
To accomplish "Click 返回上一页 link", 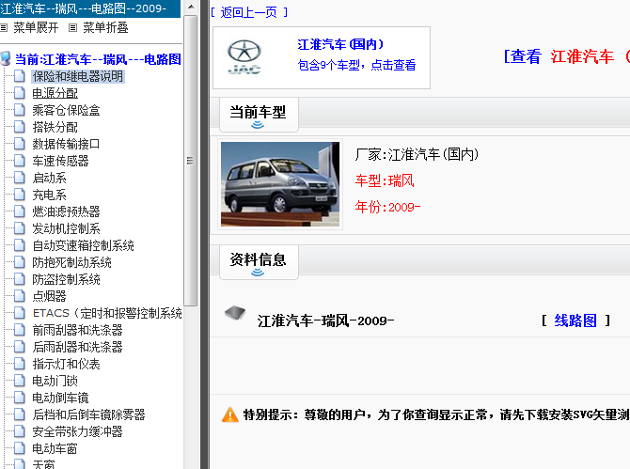I will (x=249, y=12).
